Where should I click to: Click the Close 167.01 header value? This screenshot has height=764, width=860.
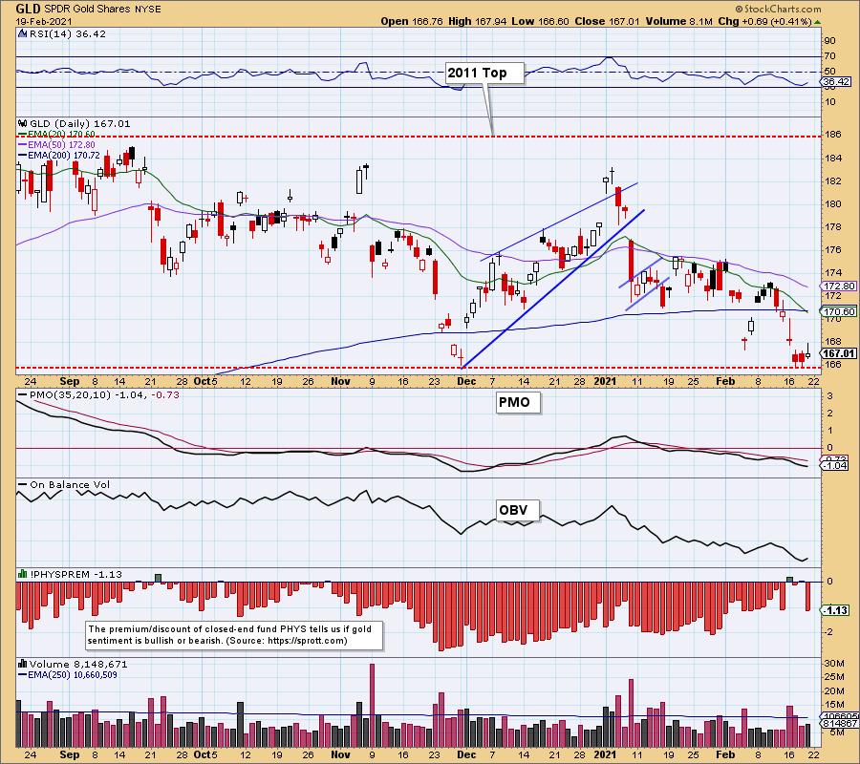click(x=607, y=21)
